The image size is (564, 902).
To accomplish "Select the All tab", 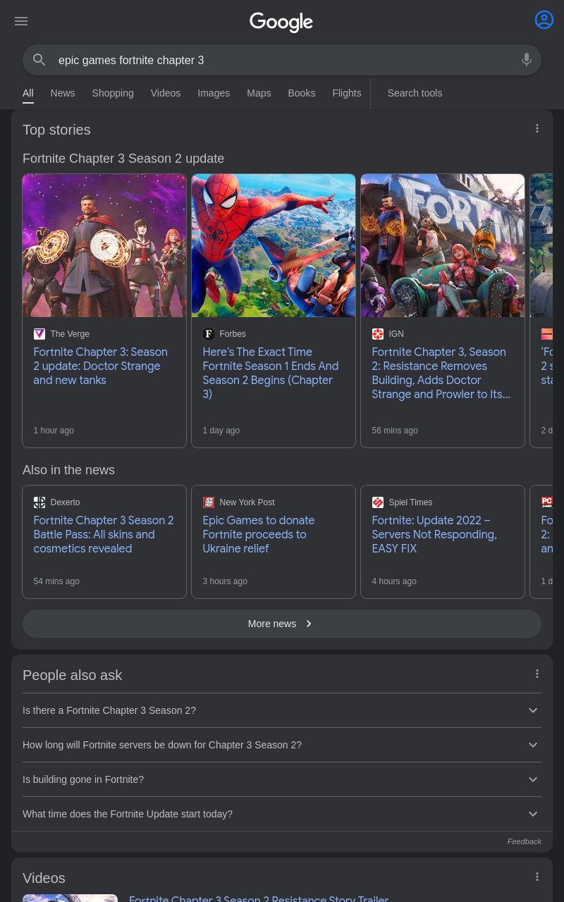I will coord(28,93).
